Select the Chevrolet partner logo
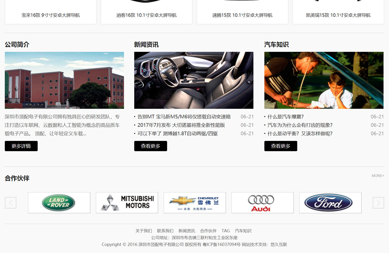 [194, 203]
